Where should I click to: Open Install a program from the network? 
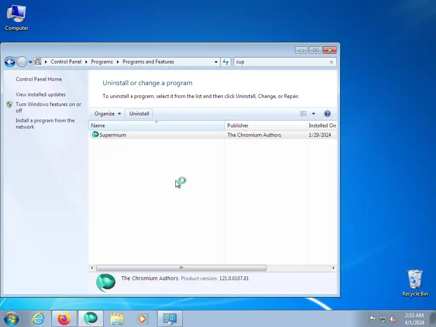pos(45,123)
